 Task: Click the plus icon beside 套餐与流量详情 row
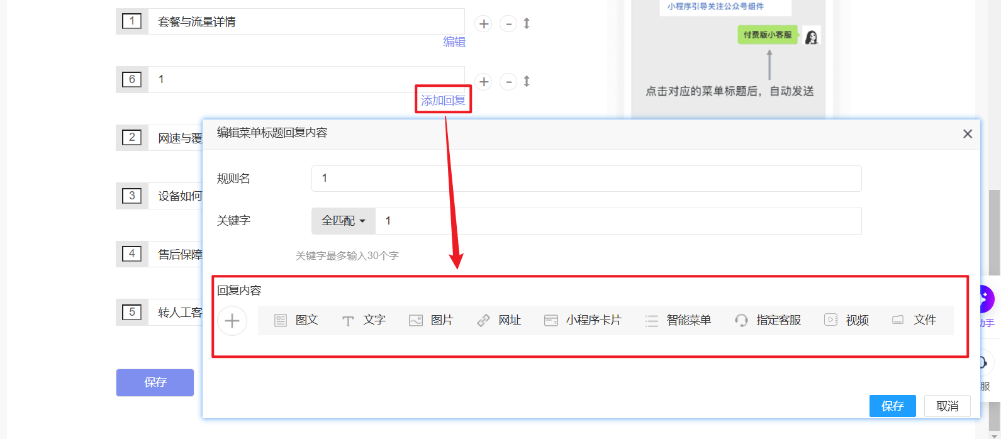483,24
